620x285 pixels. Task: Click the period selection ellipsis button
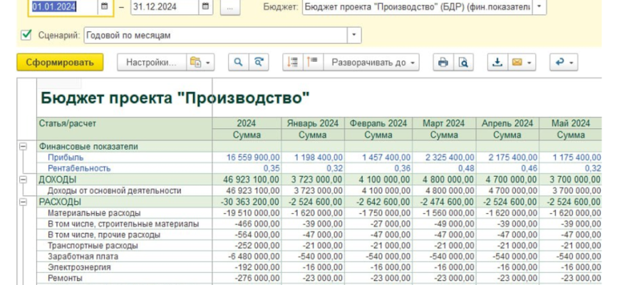pos(229,6)
